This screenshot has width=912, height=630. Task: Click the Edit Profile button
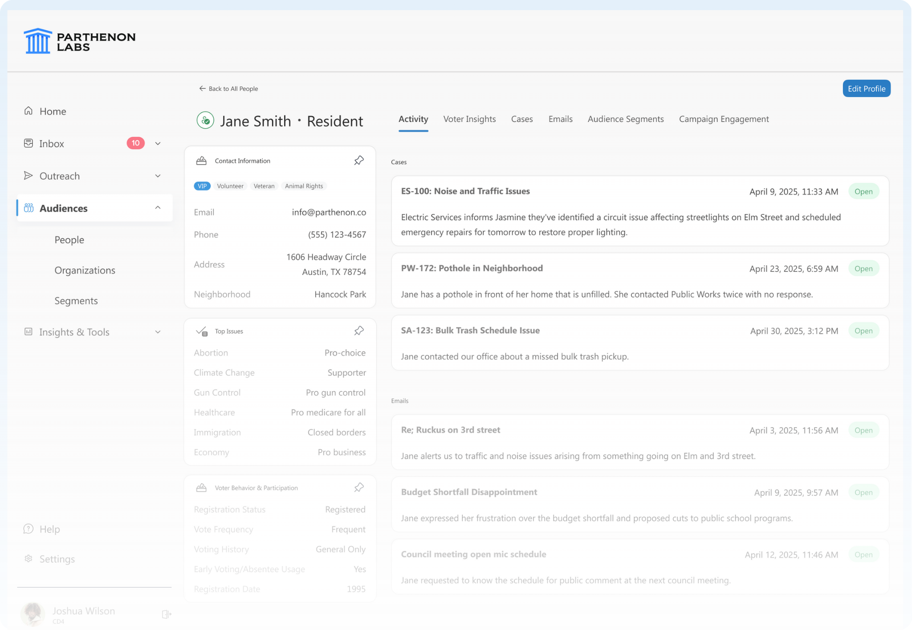pos(866,89)
